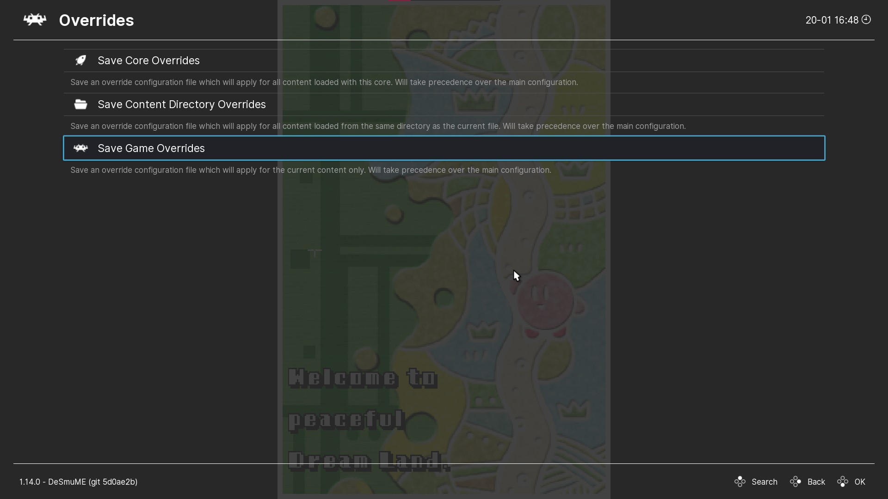Click the rocket icon beside Save Core Overrides
The height and width of the screenshot is (499, 888).
click(80, 61)
